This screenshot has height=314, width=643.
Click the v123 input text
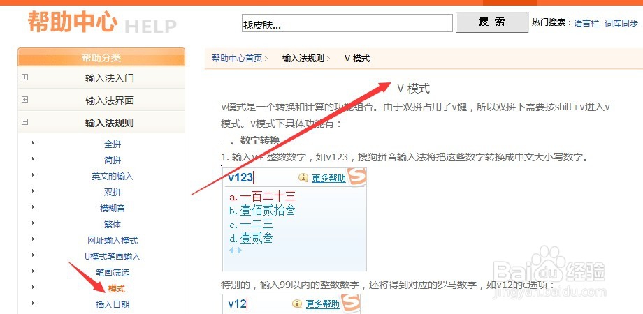pyautogui.click(x=240, y=178)
